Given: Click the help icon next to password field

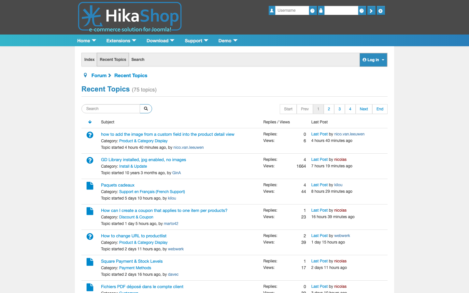Looking at the screenshot, I should [x=362, y=10].
